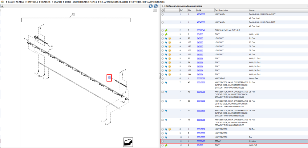Click the small square button in diagram corner
Screen dimensions: 308x148
(x=155, y=10)
